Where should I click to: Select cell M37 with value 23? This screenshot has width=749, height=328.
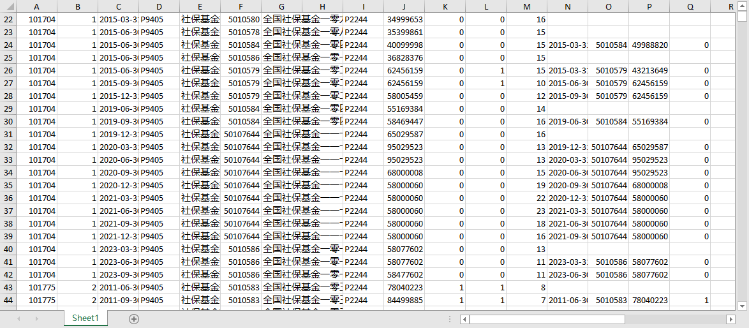coord(526,211)
